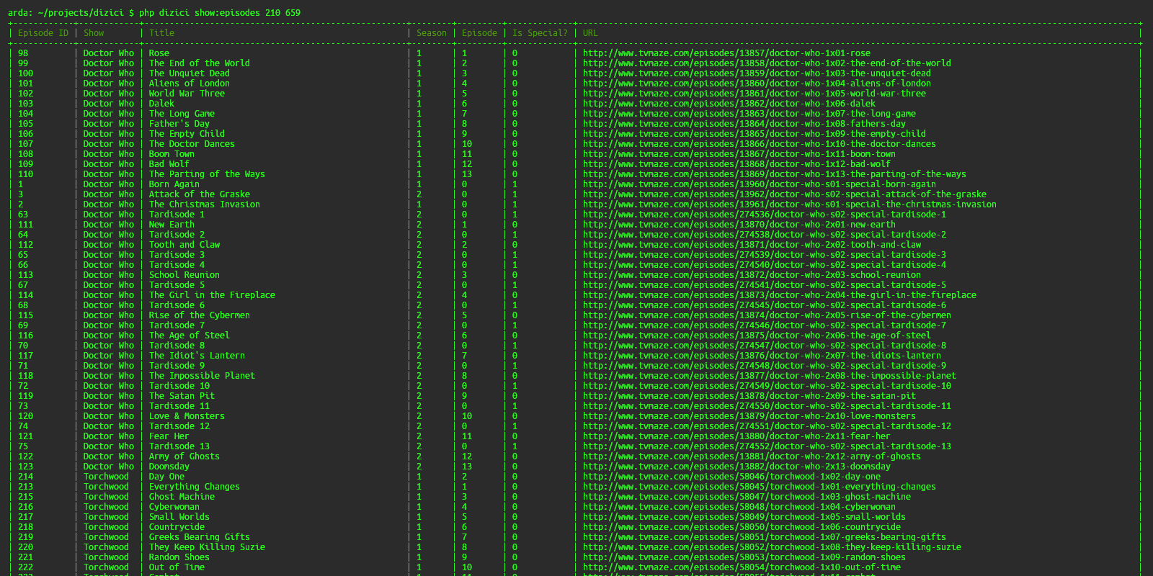Click the 'Season' column header

pyautogui.click(x=432, y=33)
